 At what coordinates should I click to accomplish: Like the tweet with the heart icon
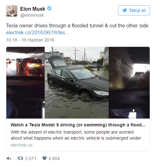point(44,158)
